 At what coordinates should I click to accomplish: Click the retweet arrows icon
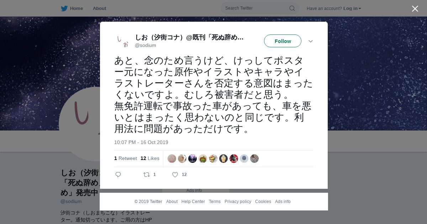point(146,175)
